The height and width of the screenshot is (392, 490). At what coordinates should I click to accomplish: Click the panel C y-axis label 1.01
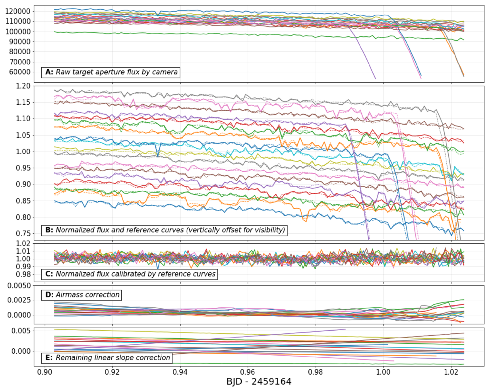click(x=23, y=251)
